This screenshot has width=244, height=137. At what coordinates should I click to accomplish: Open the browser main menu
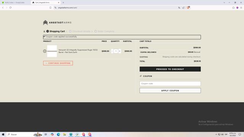241,8
